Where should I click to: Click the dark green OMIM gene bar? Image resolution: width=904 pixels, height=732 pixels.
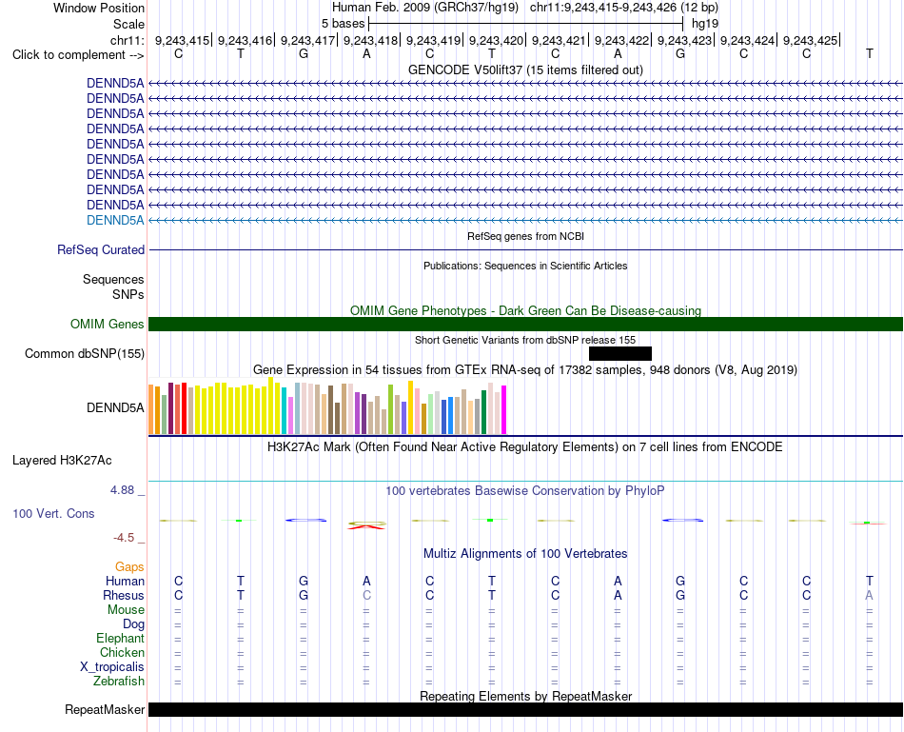click(x=526, y=325)
